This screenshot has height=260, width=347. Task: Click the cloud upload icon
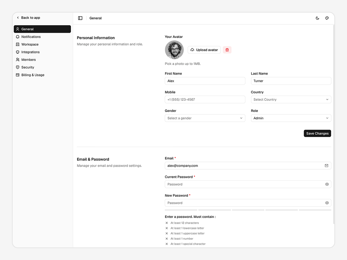192,50
